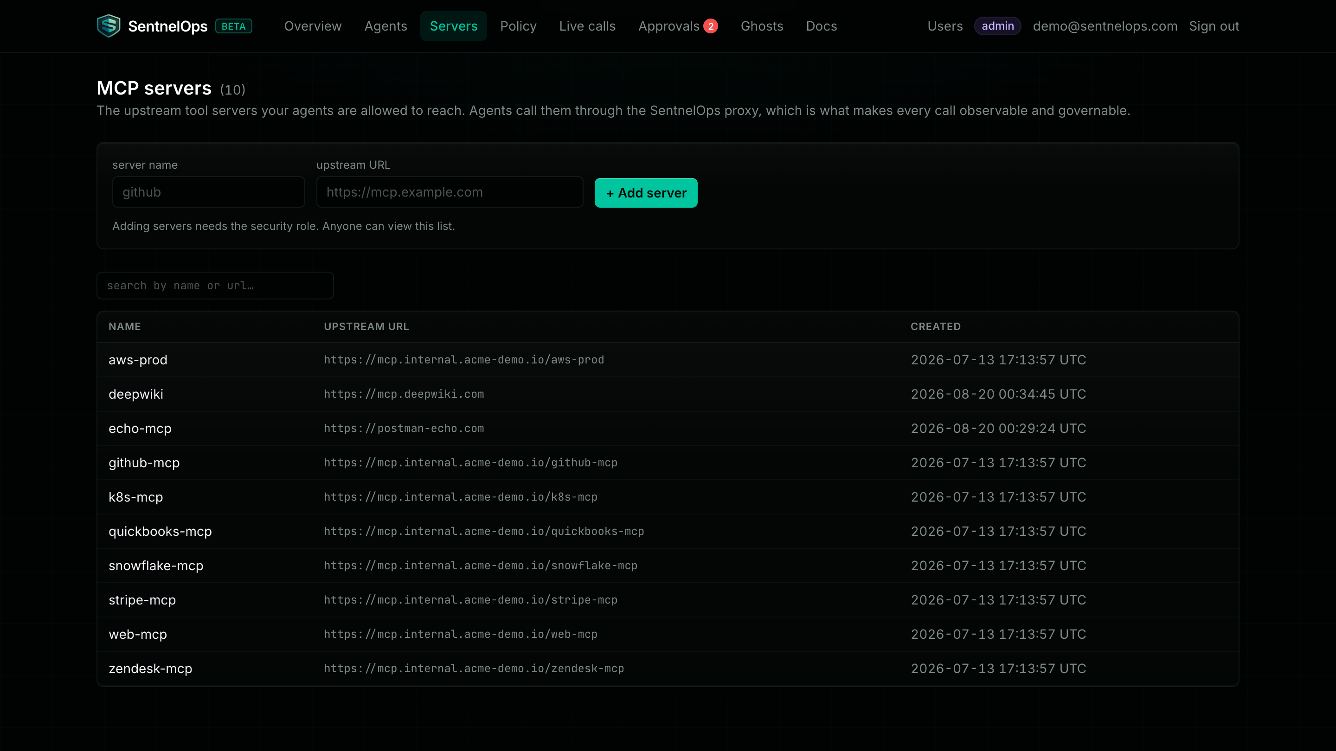Click the zendesk-mcp upstream URL
Image resolution: width=1336 pixels, height=751 pixels.
tap(474, 668)
